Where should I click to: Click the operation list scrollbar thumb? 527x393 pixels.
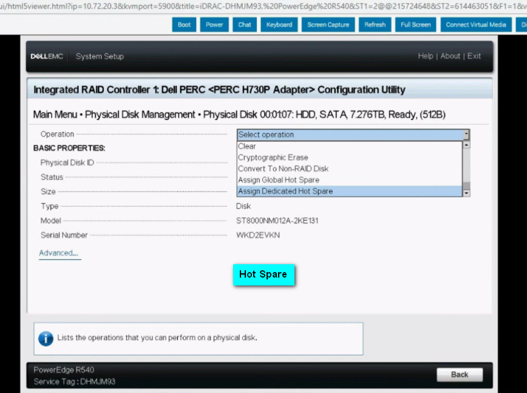466,186
